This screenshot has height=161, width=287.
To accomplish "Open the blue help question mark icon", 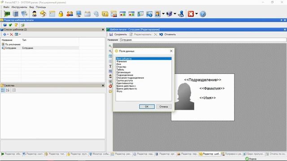I will pyautogui.click(x=203, y=14).
